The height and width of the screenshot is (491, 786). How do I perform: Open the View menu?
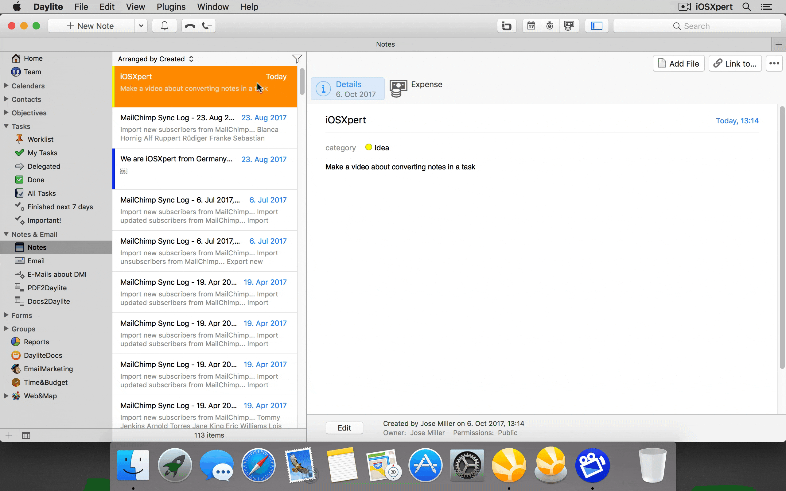(135, 6)
